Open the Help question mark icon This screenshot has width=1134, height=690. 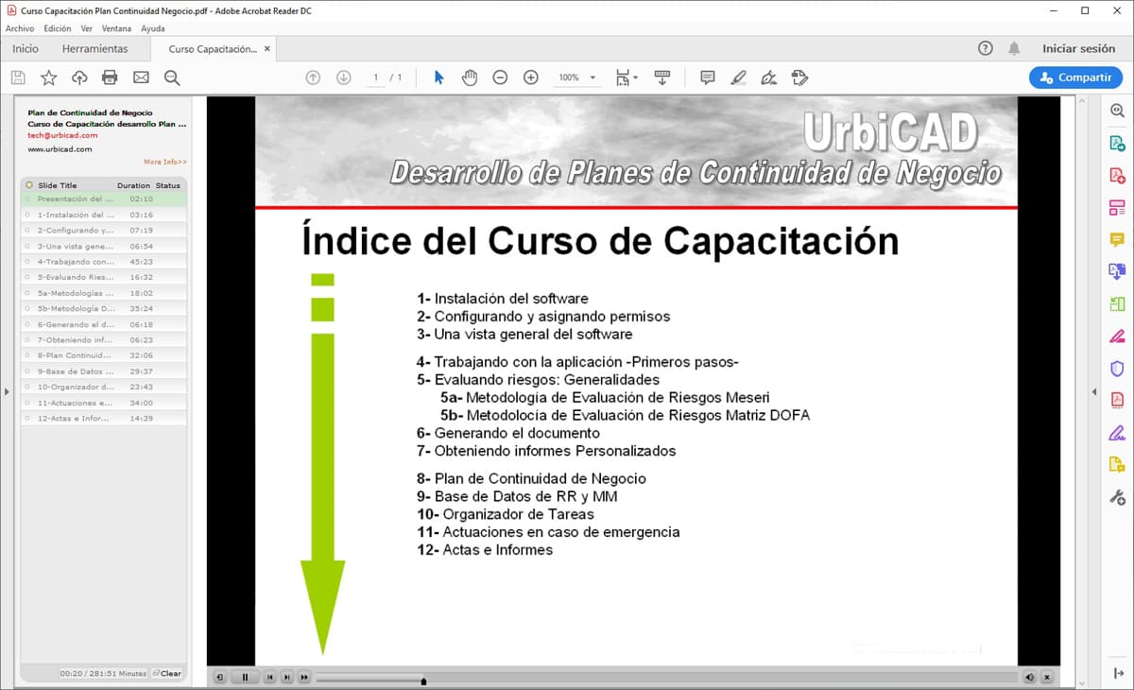point(986,48)
